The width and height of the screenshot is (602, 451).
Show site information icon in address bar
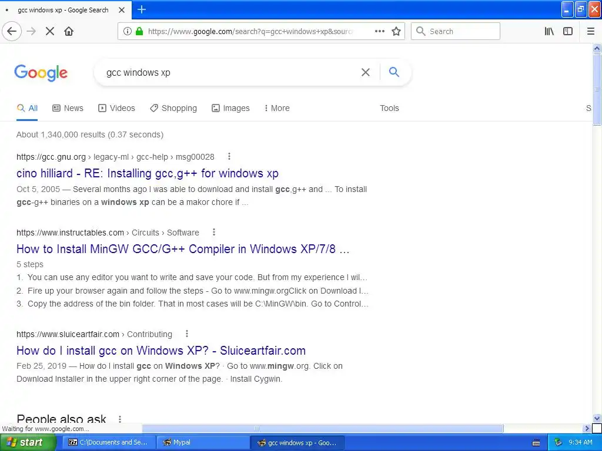coord(127,32)
